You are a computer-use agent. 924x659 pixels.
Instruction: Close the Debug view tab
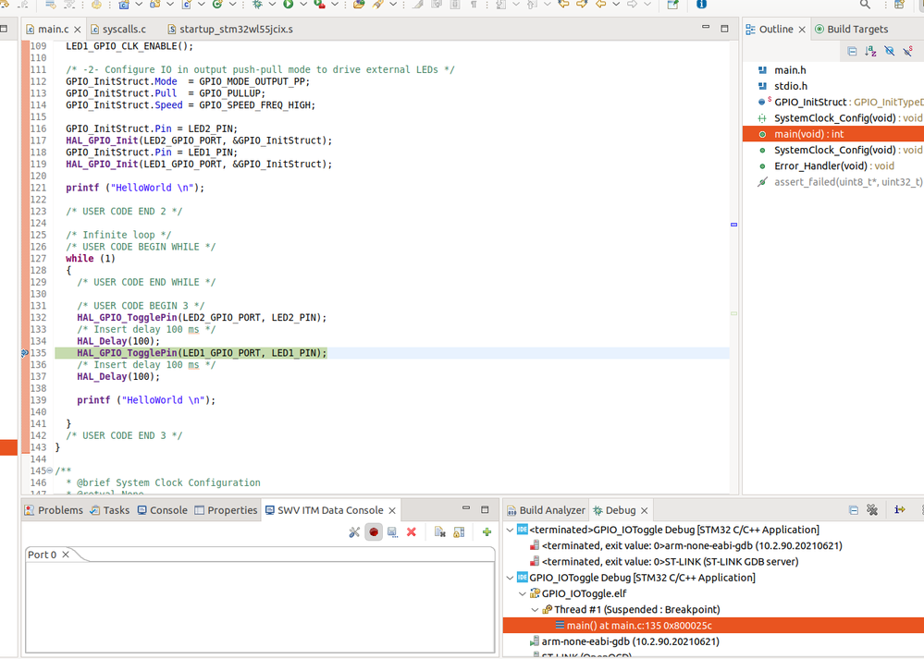click(x=644, y=510)
